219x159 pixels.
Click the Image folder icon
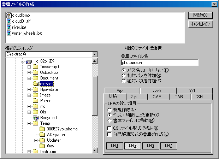coord(35,95)
